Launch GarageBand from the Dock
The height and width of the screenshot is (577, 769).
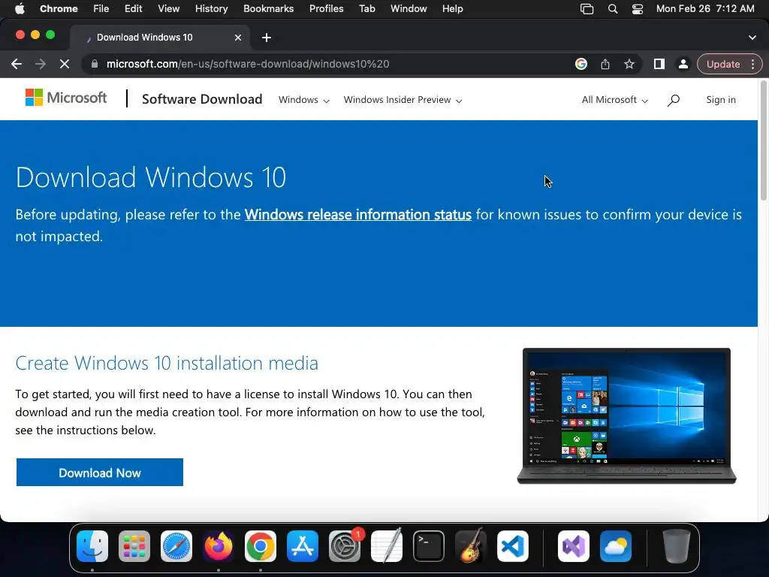coord(471,546)
